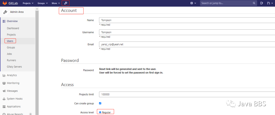Go to the Dashboard link

(13, 28)
